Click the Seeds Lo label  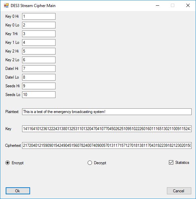coord(13,95)
